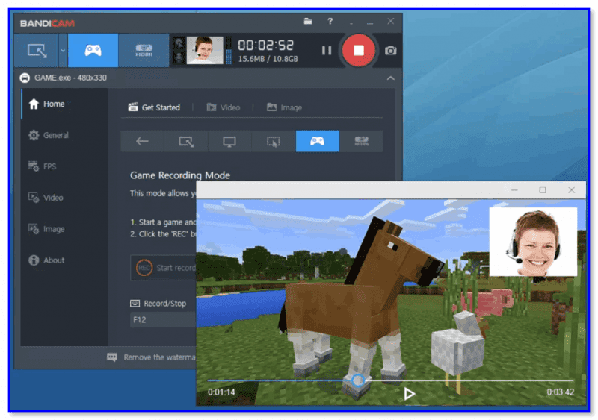Select HDMI device recording mode in top toolbar
The height and width of the screenshot is (420, 598).
tap(144, 50)
